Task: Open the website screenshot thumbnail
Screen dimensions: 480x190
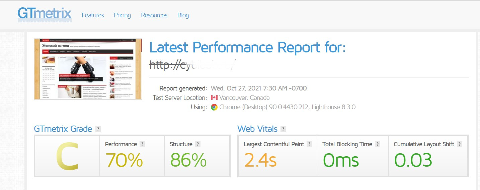Action: [88, 69]
